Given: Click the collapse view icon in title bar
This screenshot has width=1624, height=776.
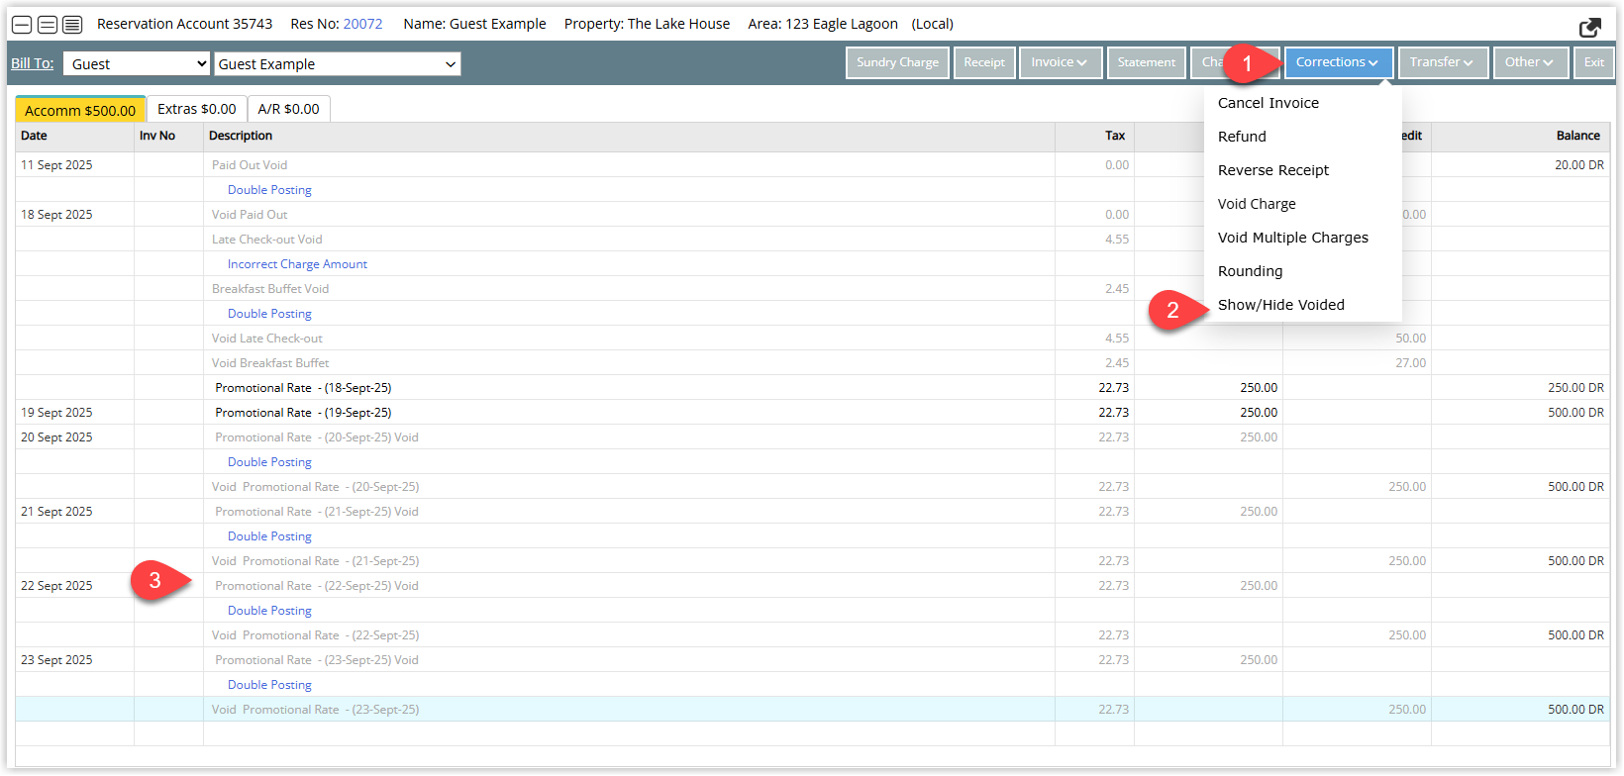Looking at the screenshot, I should [22, 25].
